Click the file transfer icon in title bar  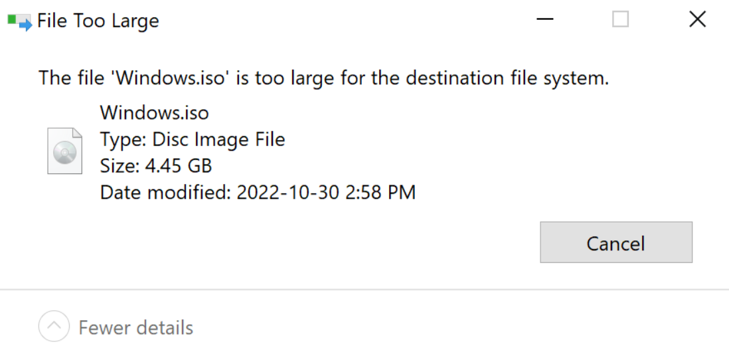click(19, 21)
